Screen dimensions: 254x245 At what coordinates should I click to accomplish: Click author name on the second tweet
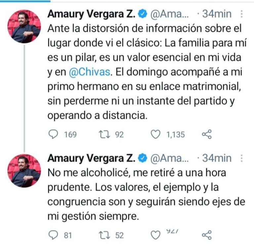click(91, 158)
